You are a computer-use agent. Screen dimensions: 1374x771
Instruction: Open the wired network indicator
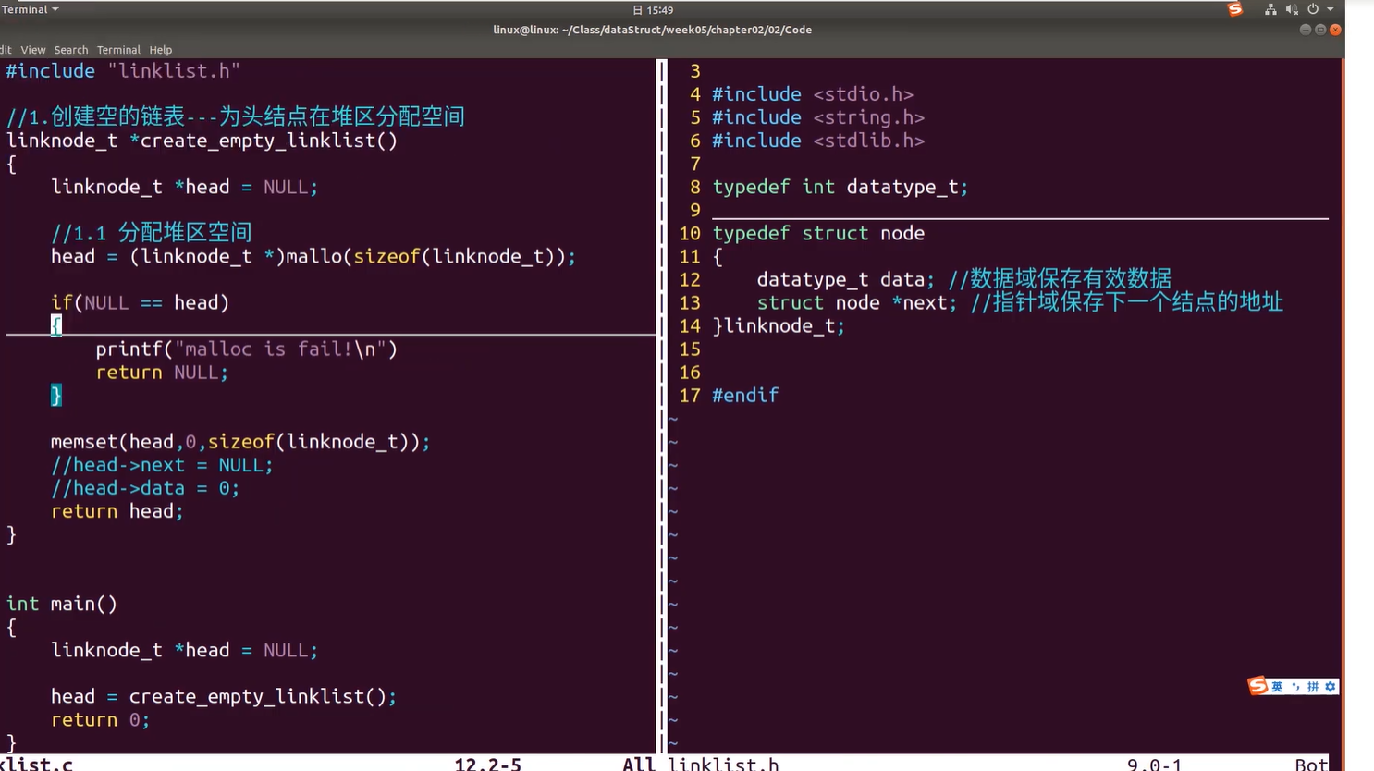click(1270, 9)
